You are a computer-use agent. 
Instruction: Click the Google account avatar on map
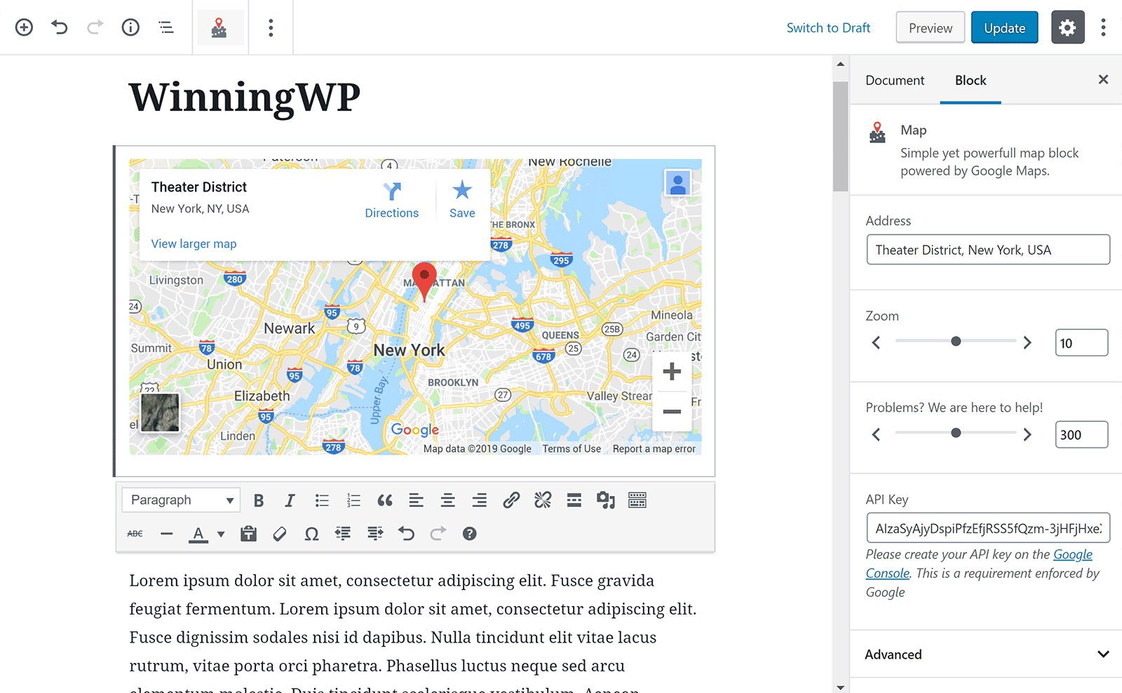coord(677,184)
